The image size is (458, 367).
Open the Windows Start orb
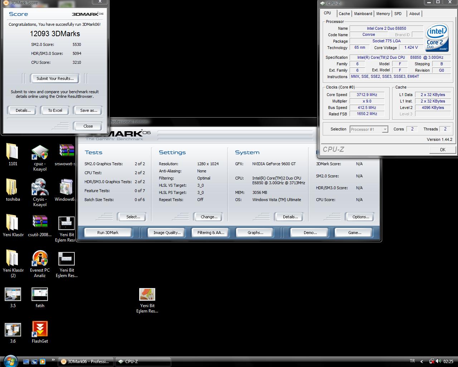point(10,361)
